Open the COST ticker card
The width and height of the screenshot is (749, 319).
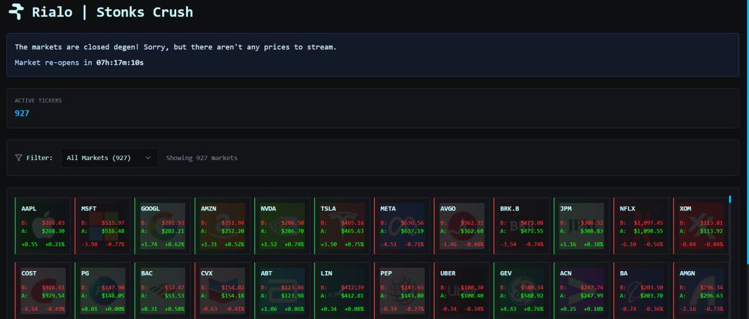click(41, 290)
